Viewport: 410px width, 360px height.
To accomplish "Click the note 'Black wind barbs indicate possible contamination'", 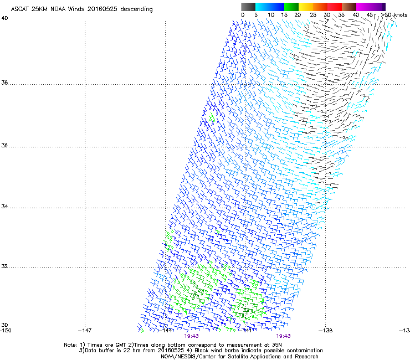I will [x=259, y=351].
